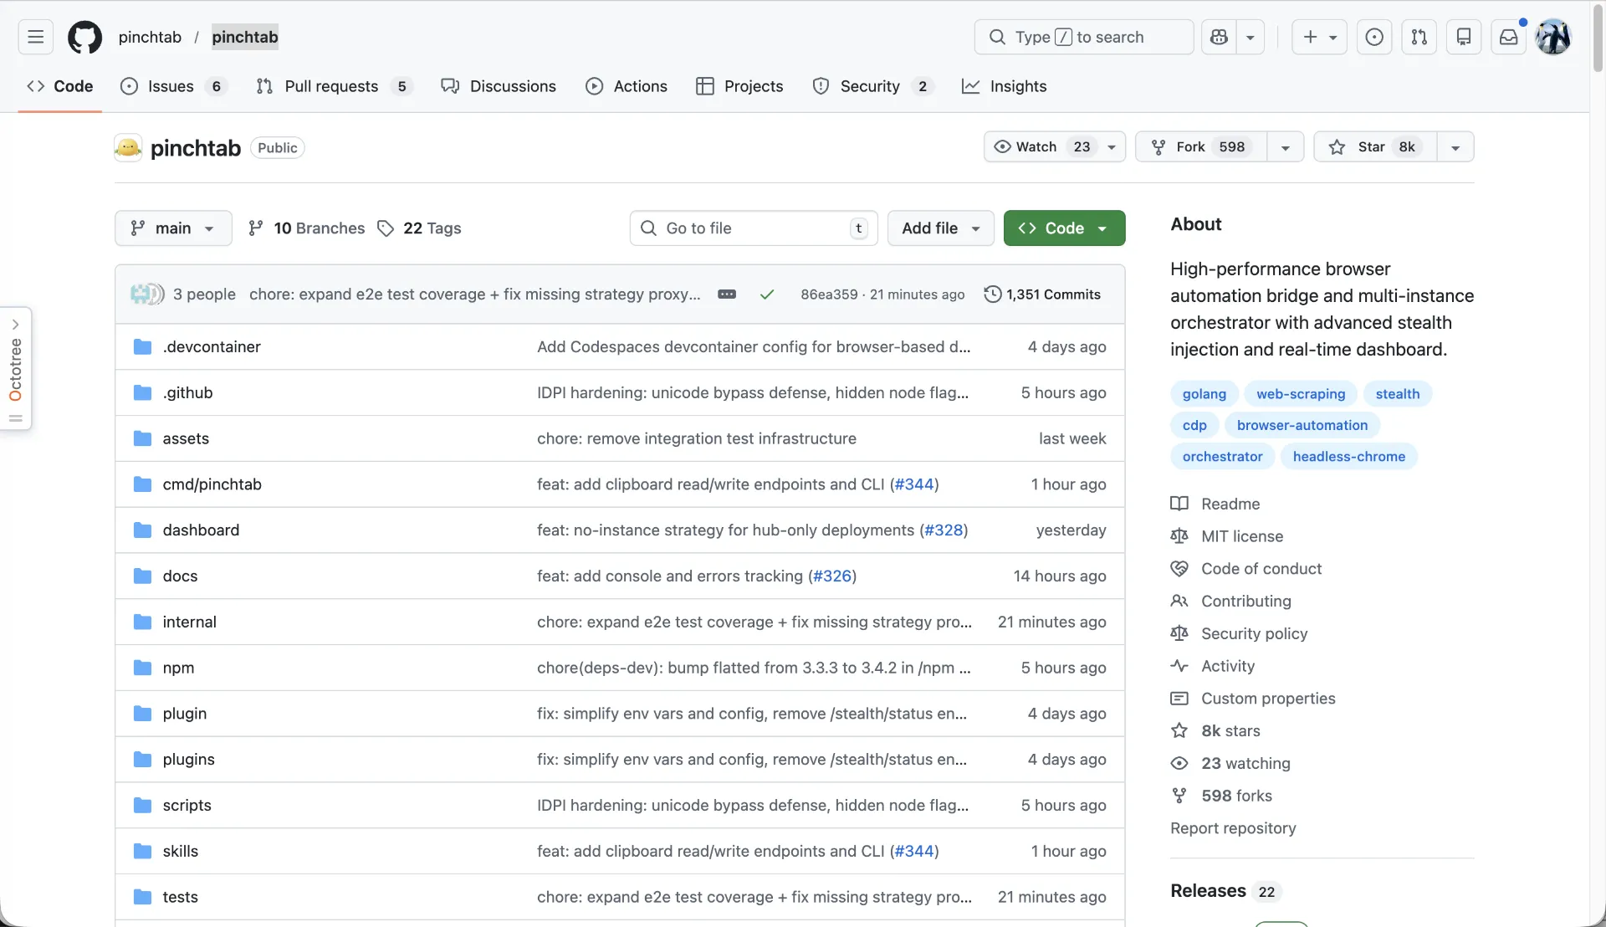Image resolution: width=1606 pixels, height=927 pixels.
Task: Click the GitHub Octocat logo
Action: click(84, 38)
